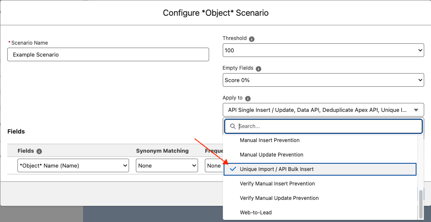431x222 pixels.
Task: Click the Fields column info icon
Action: pyautogui.click(x=39, y=151)
